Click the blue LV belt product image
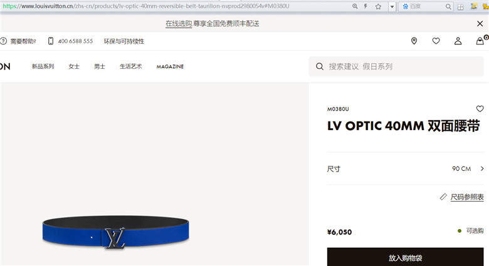 [116, 232]
